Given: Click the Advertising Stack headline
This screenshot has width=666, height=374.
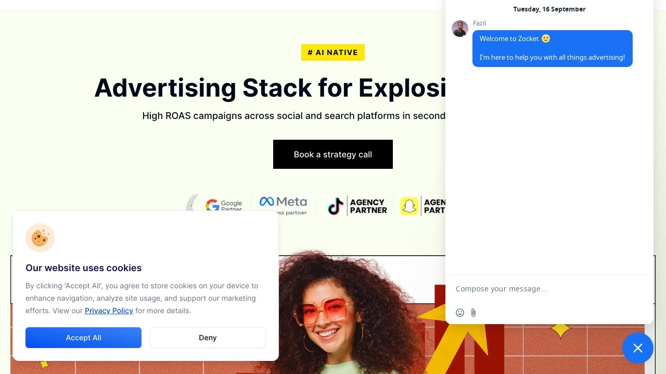Looking at the screenshot, I should click(270, 87).
